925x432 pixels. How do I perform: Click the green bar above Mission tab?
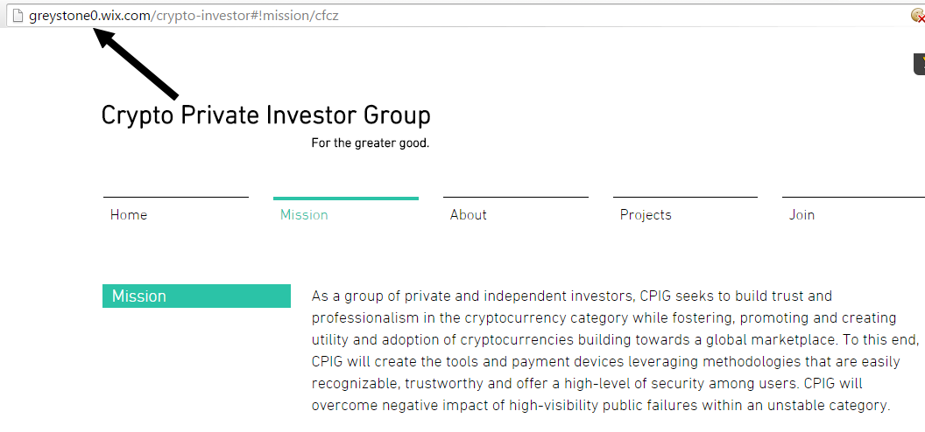pos(345,199)
